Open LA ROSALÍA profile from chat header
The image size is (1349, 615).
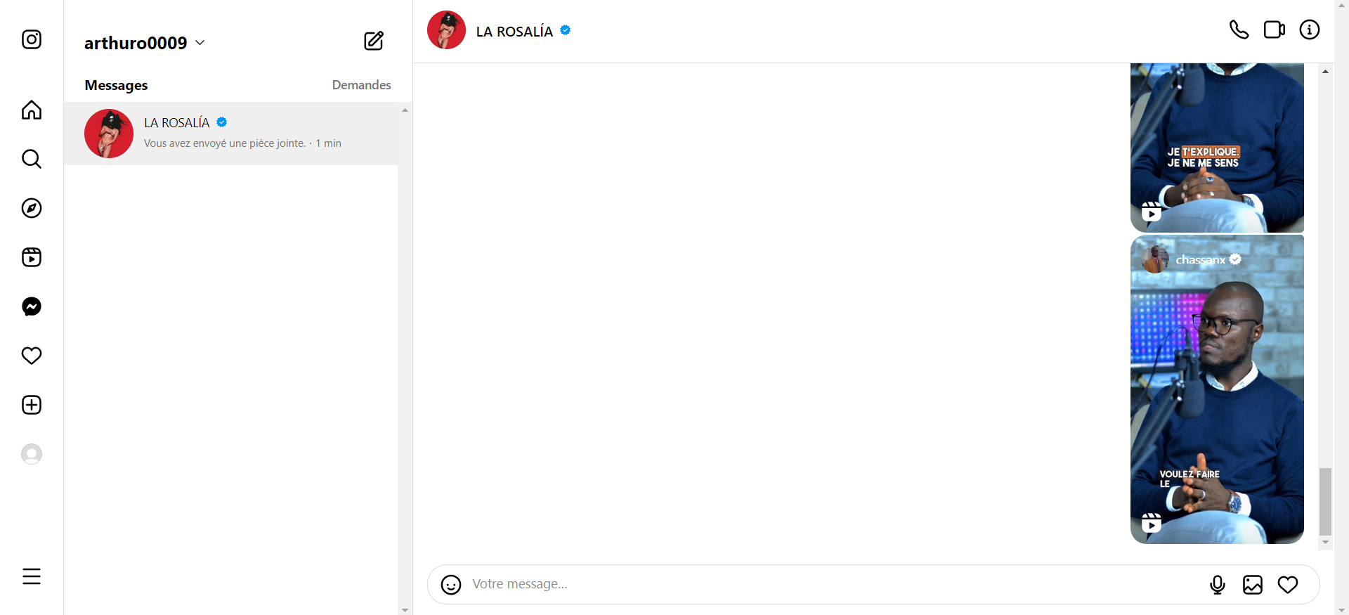click(514, 32)
